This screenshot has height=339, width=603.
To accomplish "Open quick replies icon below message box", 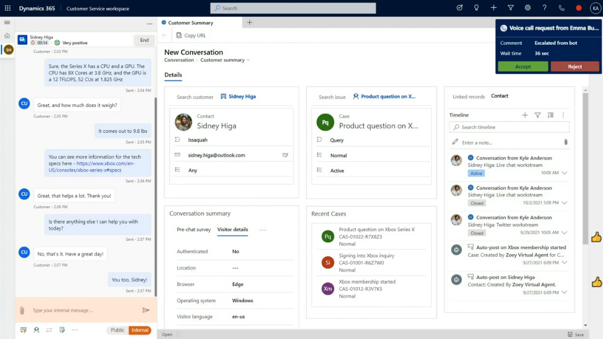I will pos(23,330).
